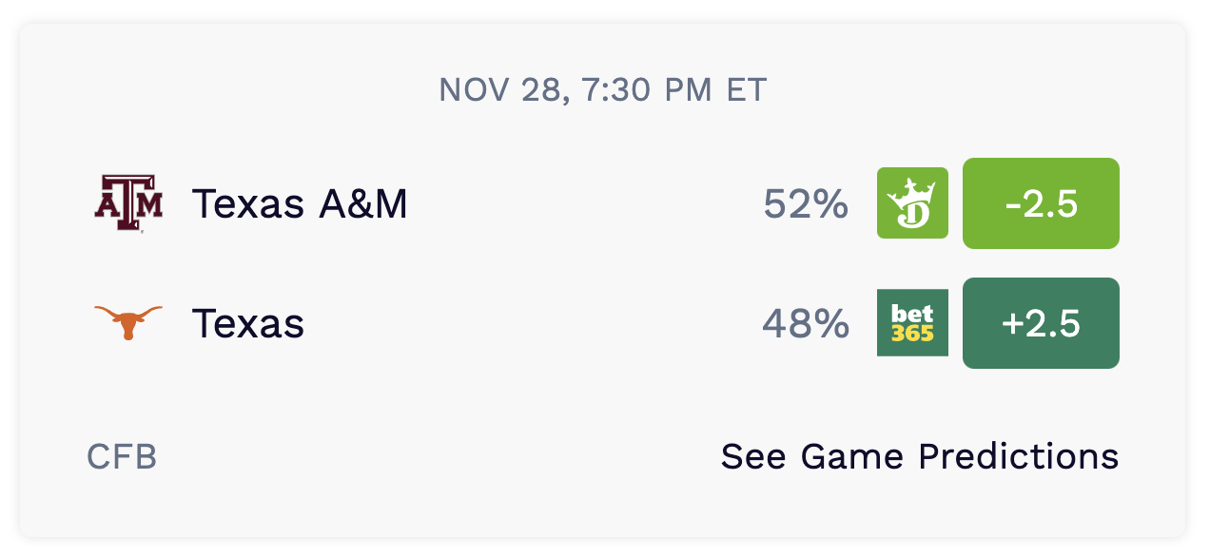Click the CFB league label

click(x=122, y=457)
